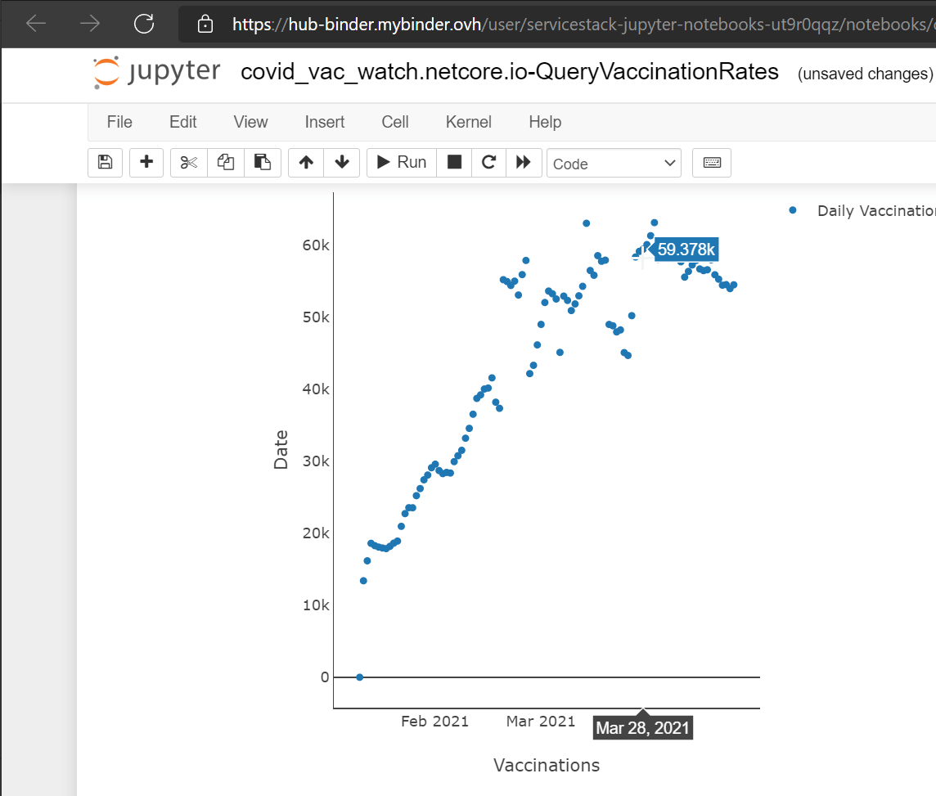
Task: Save the notebook using the save icon
Action: click(x=105, y=162)
